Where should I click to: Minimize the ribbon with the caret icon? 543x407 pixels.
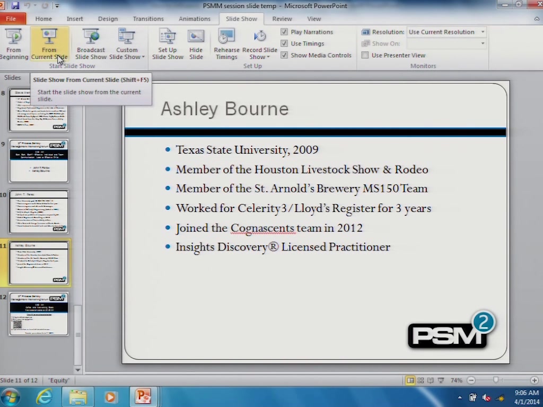coord(537,19)
